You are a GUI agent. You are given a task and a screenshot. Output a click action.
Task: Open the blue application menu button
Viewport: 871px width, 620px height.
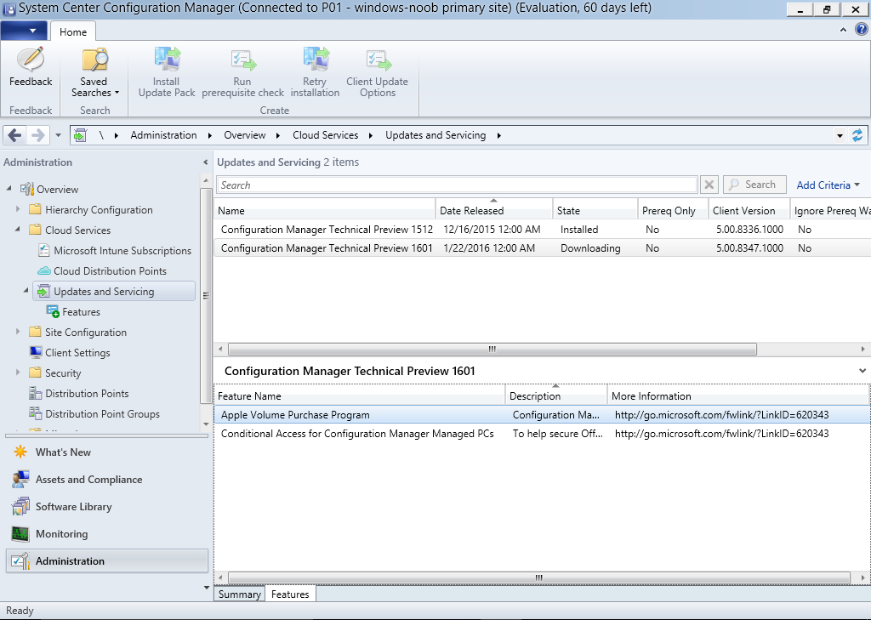tap(24, 31)
